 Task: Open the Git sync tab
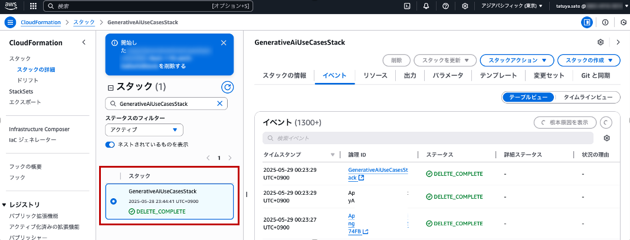595,76
